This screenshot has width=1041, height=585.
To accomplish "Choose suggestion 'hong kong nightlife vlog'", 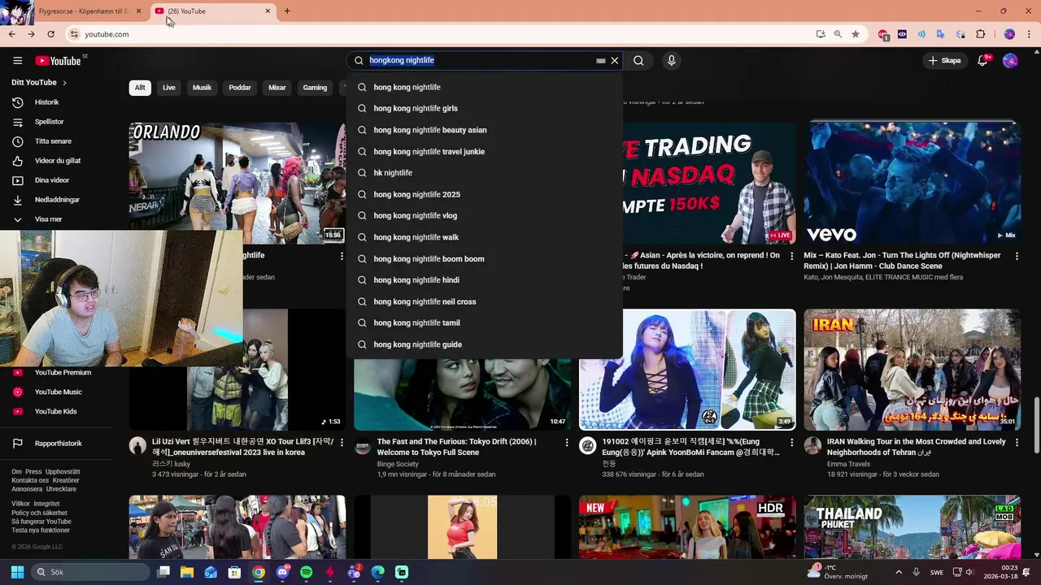I will (484, 216).
